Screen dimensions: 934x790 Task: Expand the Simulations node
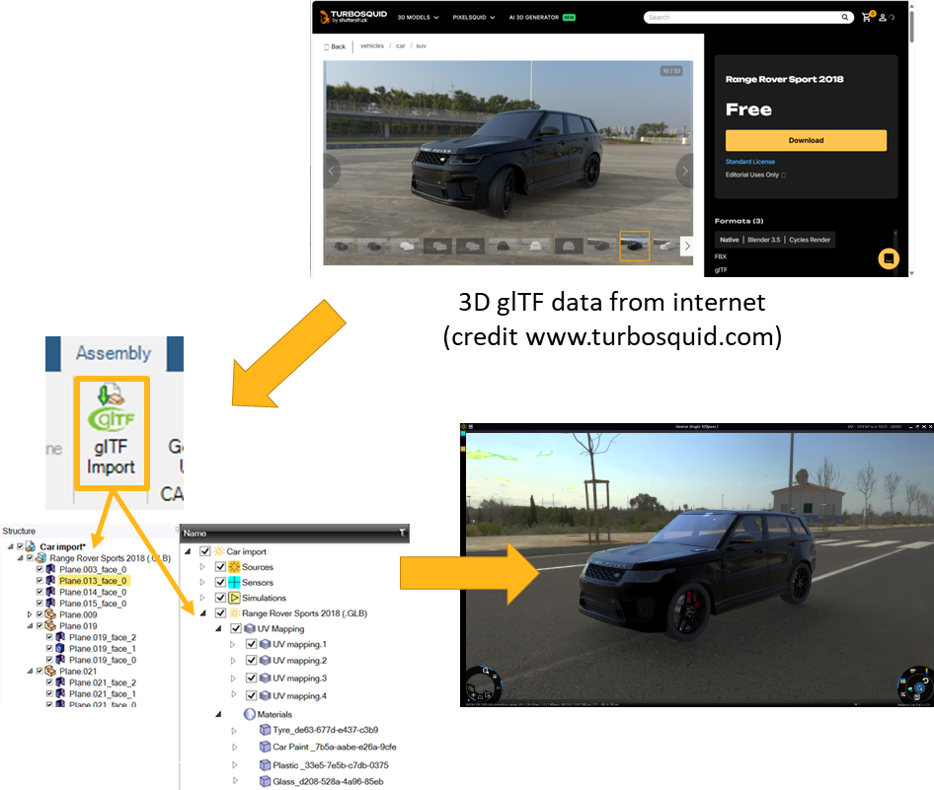[202, 598]
